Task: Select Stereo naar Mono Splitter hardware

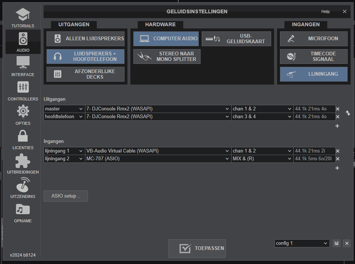Action: pyautogui.click(x=167, y=56)
